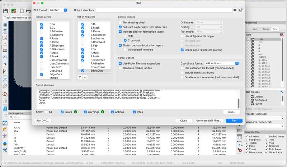Enable Plot drawing sheet checkbox
Screen dimensions: 287x167
(120, 23)
